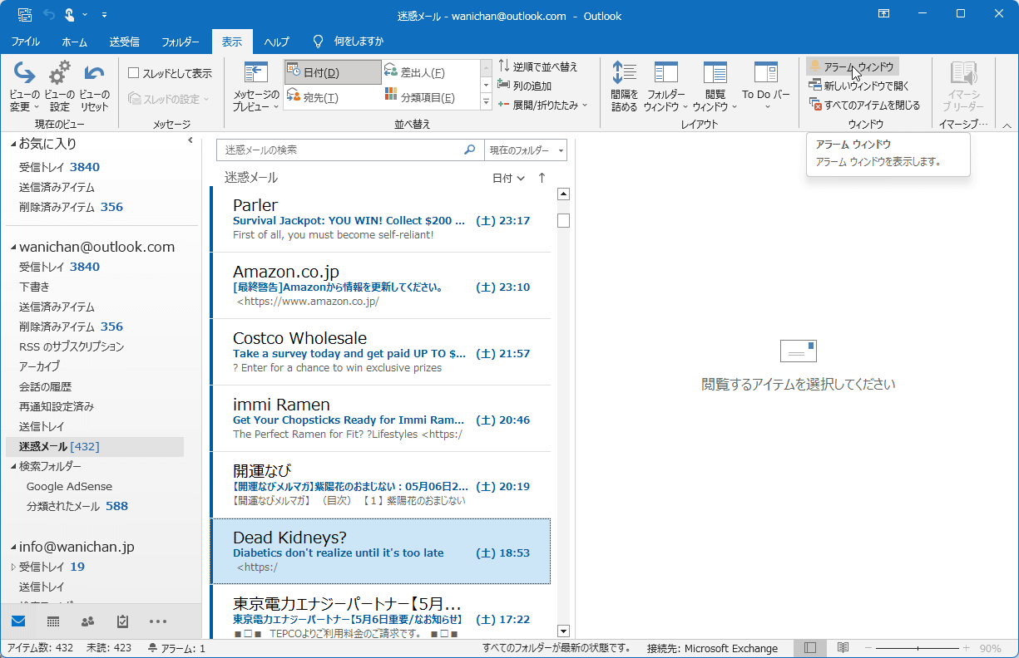Collapse the お気に入り favorites section
The width and height of the screenshot is (1019, 658).
coord(13,144)
